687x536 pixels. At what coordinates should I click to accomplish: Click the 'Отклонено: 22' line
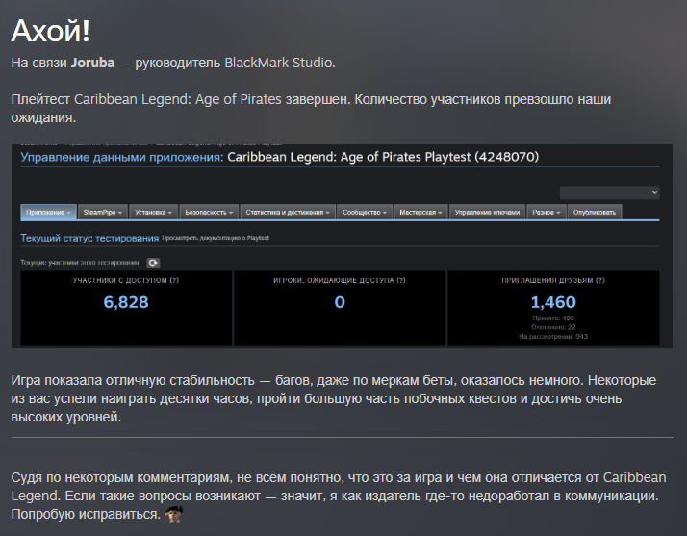click(553, 327)
